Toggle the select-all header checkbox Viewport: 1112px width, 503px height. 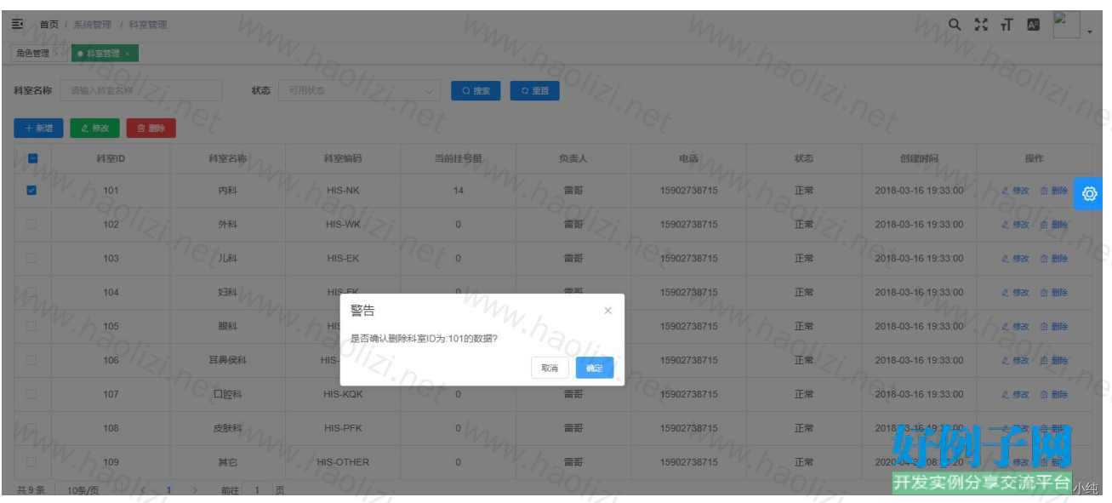tap(31, 158)
